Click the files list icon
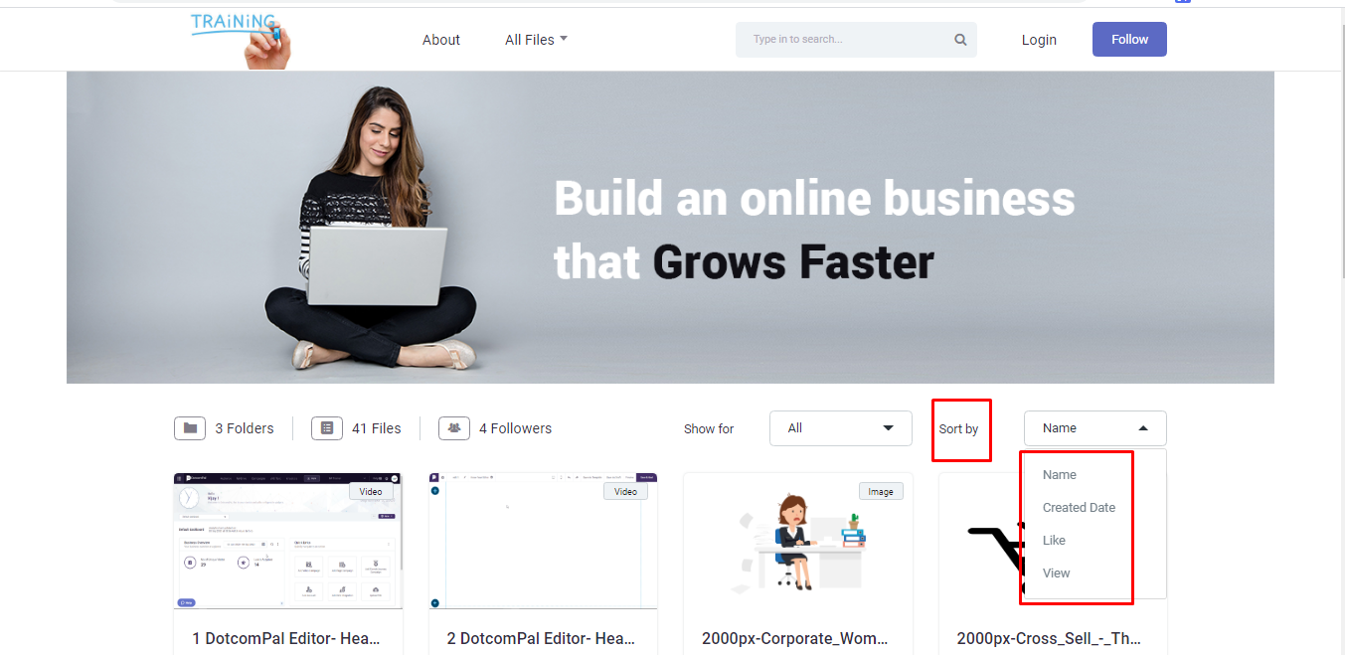Image resolution: width=1345 pixels, height=655 pixels. pyautogui.click(x=327, y=428)
